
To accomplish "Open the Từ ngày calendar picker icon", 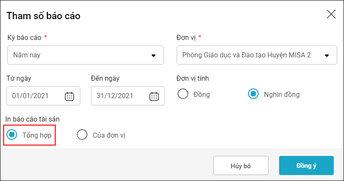I will coord(69,96).
